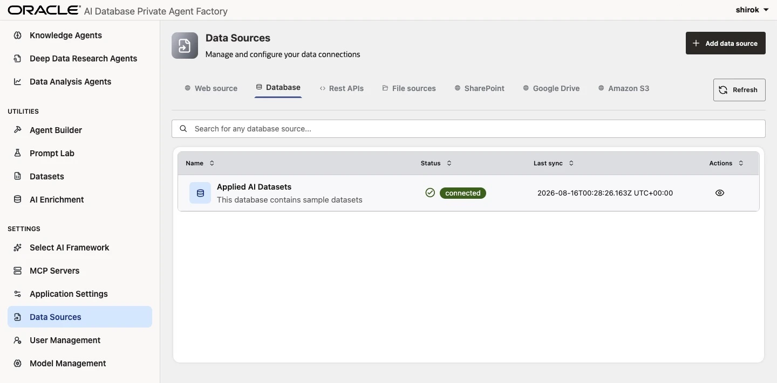This screenshot has width=777, height=383.
Task: Click the Knowledge Agents sidebar icon
Action: tap(17, 36)
